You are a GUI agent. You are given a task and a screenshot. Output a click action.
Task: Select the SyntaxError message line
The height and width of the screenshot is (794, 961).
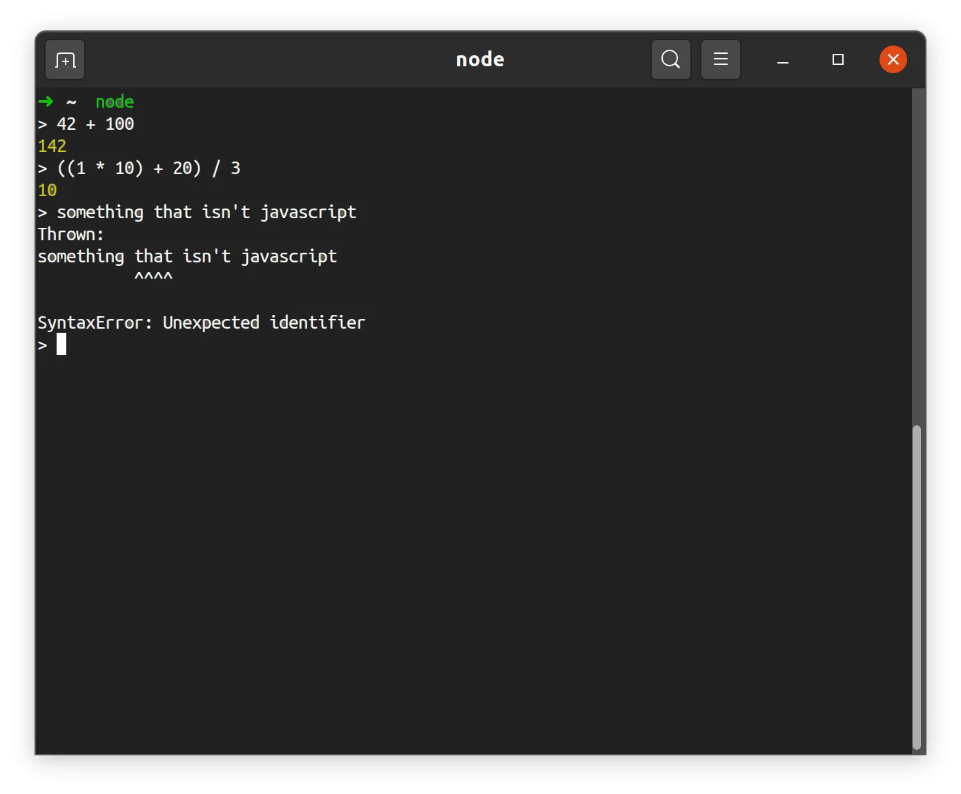pyautogui.click(x=202, y=322)
